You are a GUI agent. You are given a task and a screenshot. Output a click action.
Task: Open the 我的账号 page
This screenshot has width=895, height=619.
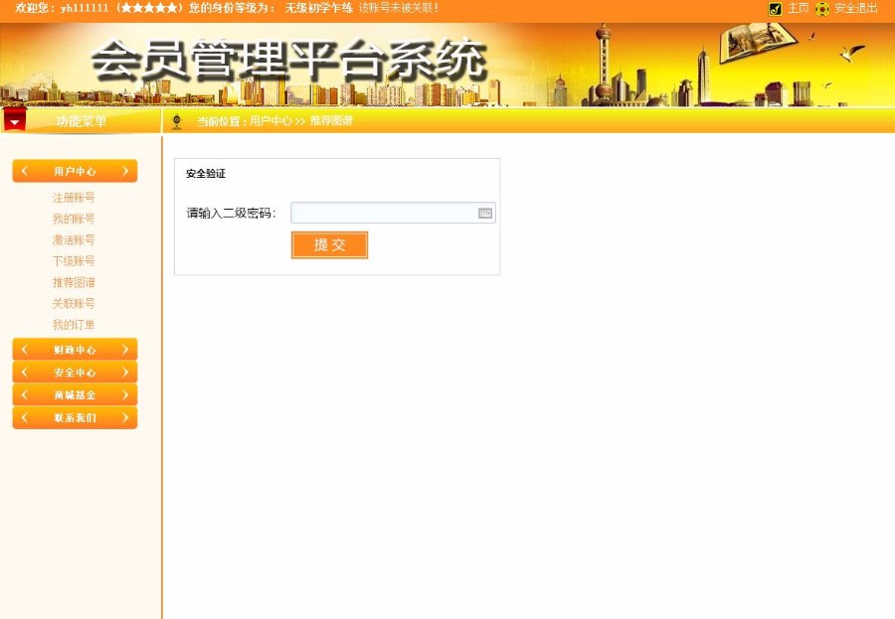tap(75, 219)
